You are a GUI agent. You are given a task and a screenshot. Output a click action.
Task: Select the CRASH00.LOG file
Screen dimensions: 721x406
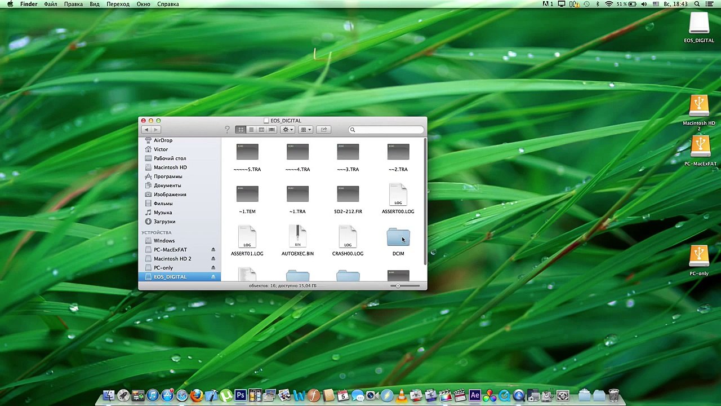click(x=348, y=236)
